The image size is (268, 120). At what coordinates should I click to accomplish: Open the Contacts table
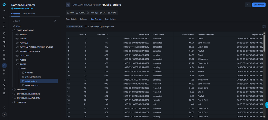click(x=29, y=73)
